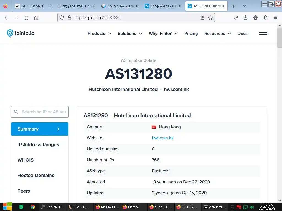Click the Hosted domains label
The height and width of the screenshot is (211, 282).
(x=102, y=149)
